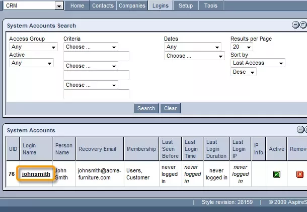Screen dimensions: 307x212
Task: Click the maximize icon of the Search panel
Action: click(303, 25)
